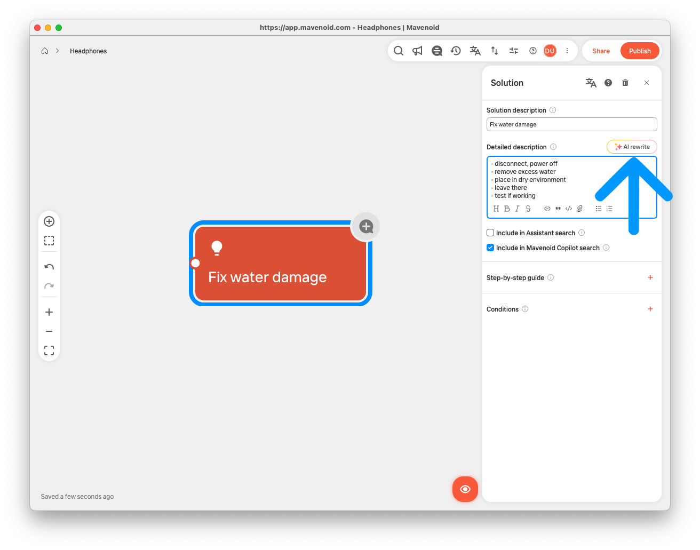Redo the canvas action

click(x=49, y=286)
